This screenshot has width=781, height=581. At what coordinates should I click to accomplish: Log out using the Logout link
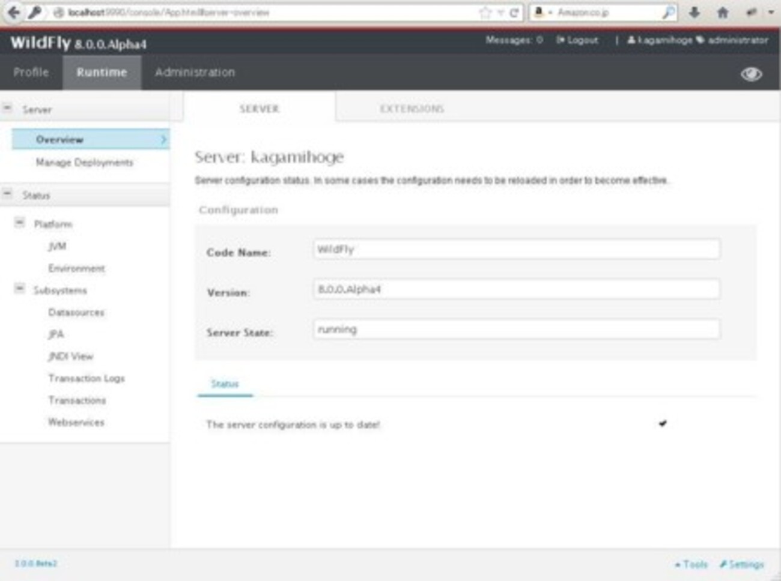click(577, 40)
